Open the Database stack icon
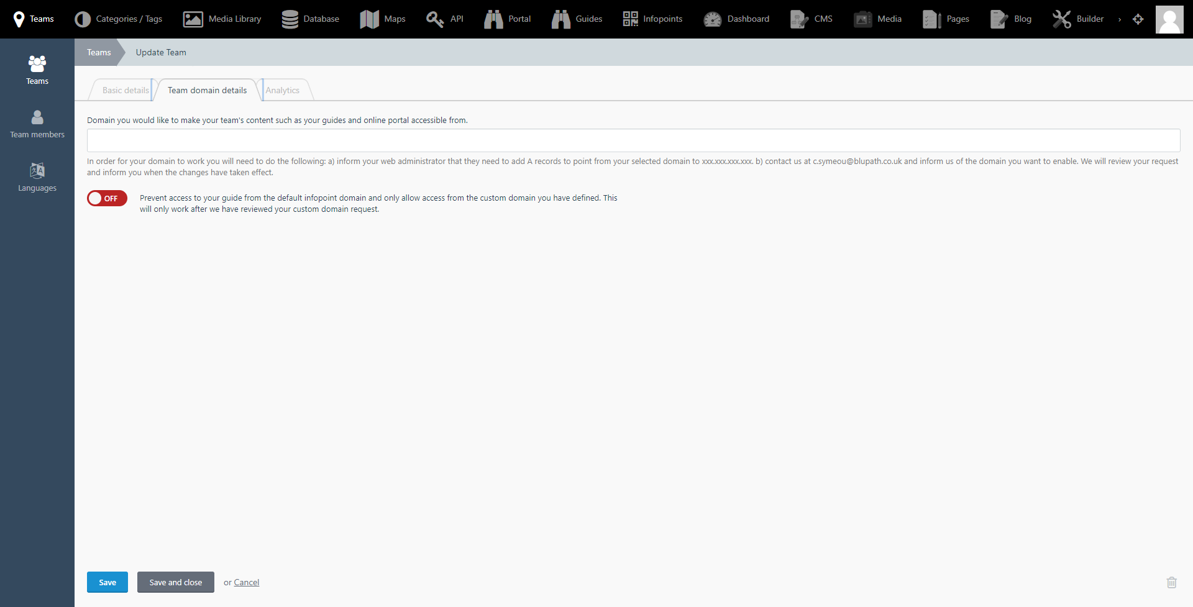Screen dimensions: 1193x607 coord(290,19)
